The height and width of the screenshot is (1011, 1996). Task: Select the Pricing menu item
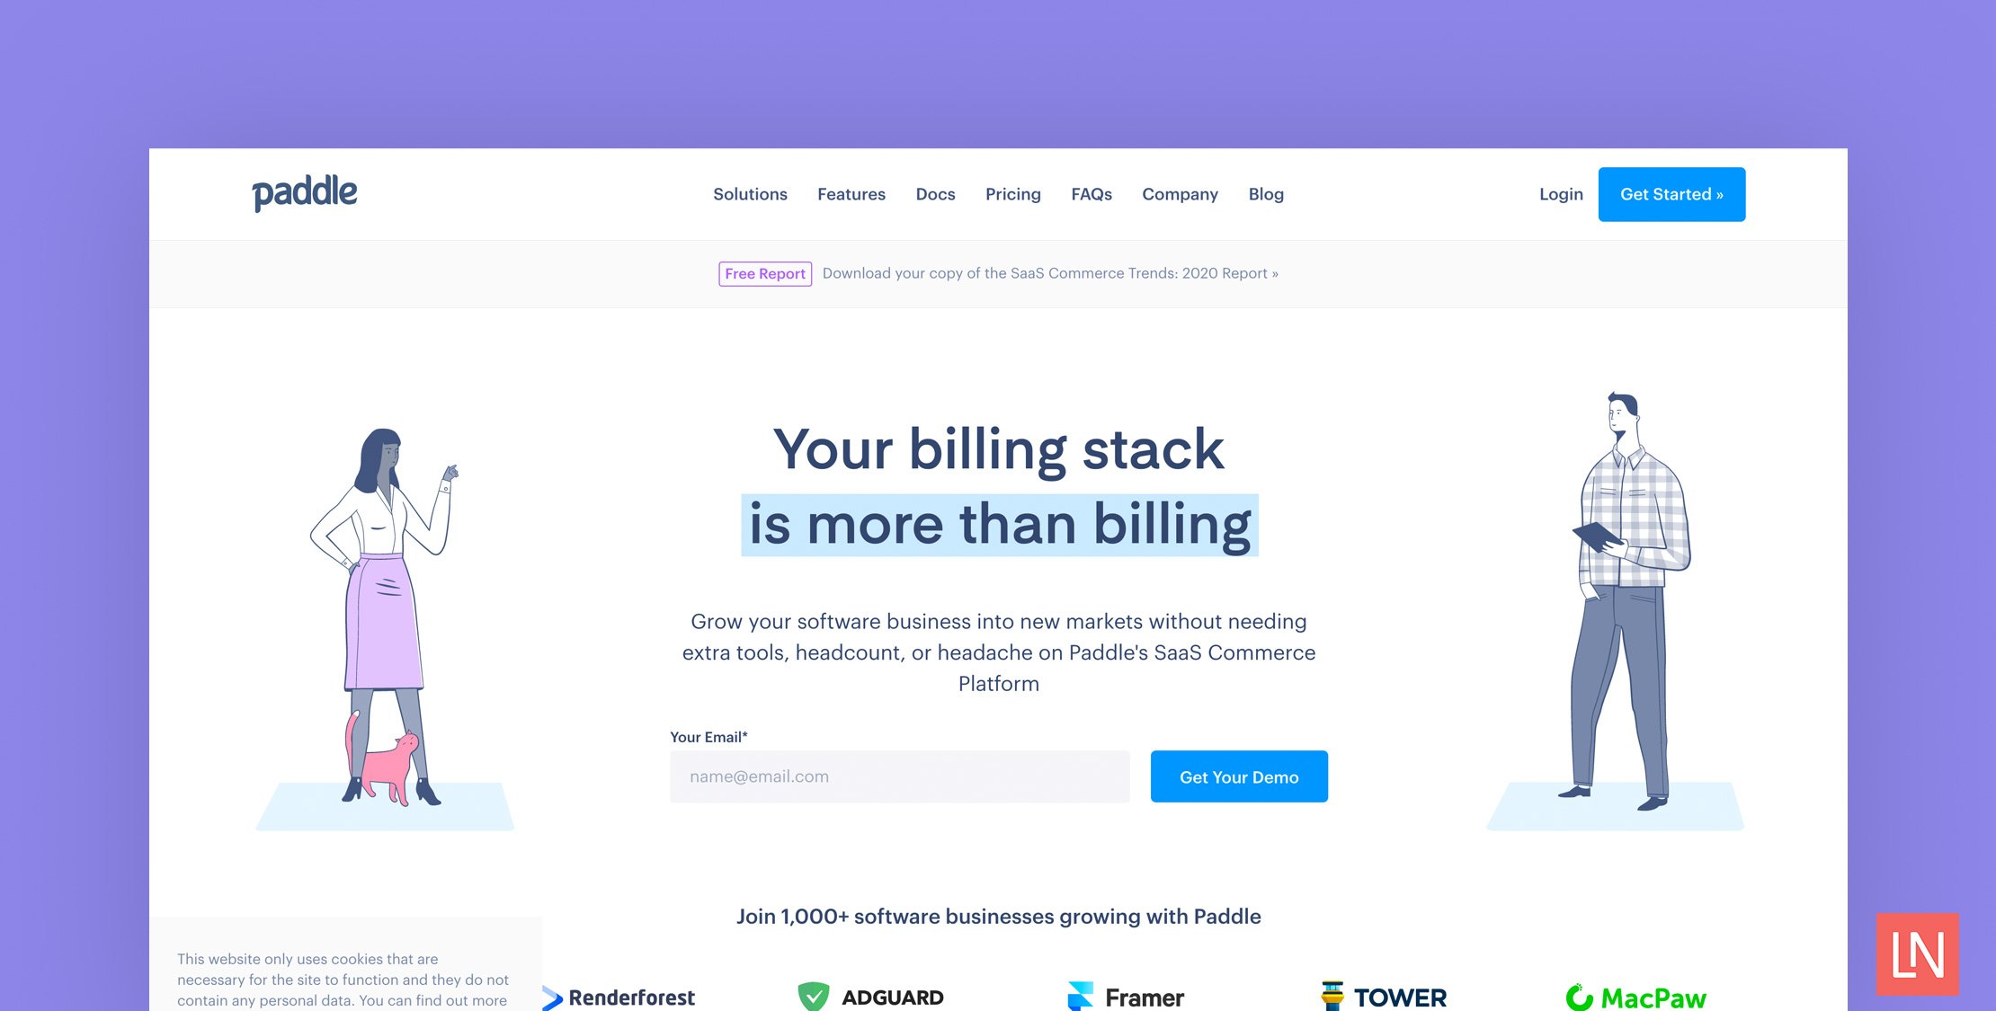pyautogui.click(x=1013, y=193)
